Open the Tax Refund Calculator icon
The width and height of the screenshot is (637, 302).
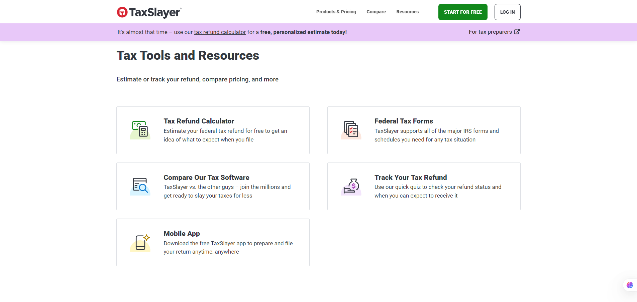pyautogui.click(x=140, y=130)
